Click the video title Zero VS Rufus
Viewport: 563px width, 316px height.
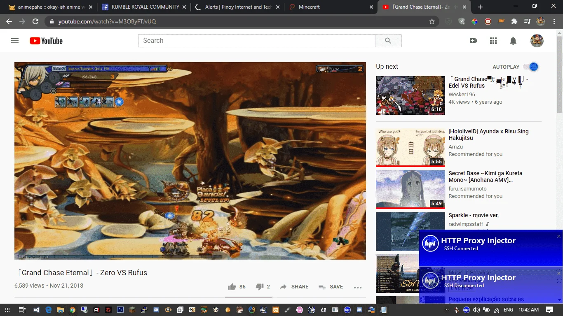coord(81,273)
